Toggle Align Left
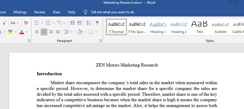 click(x=37, y=32)
